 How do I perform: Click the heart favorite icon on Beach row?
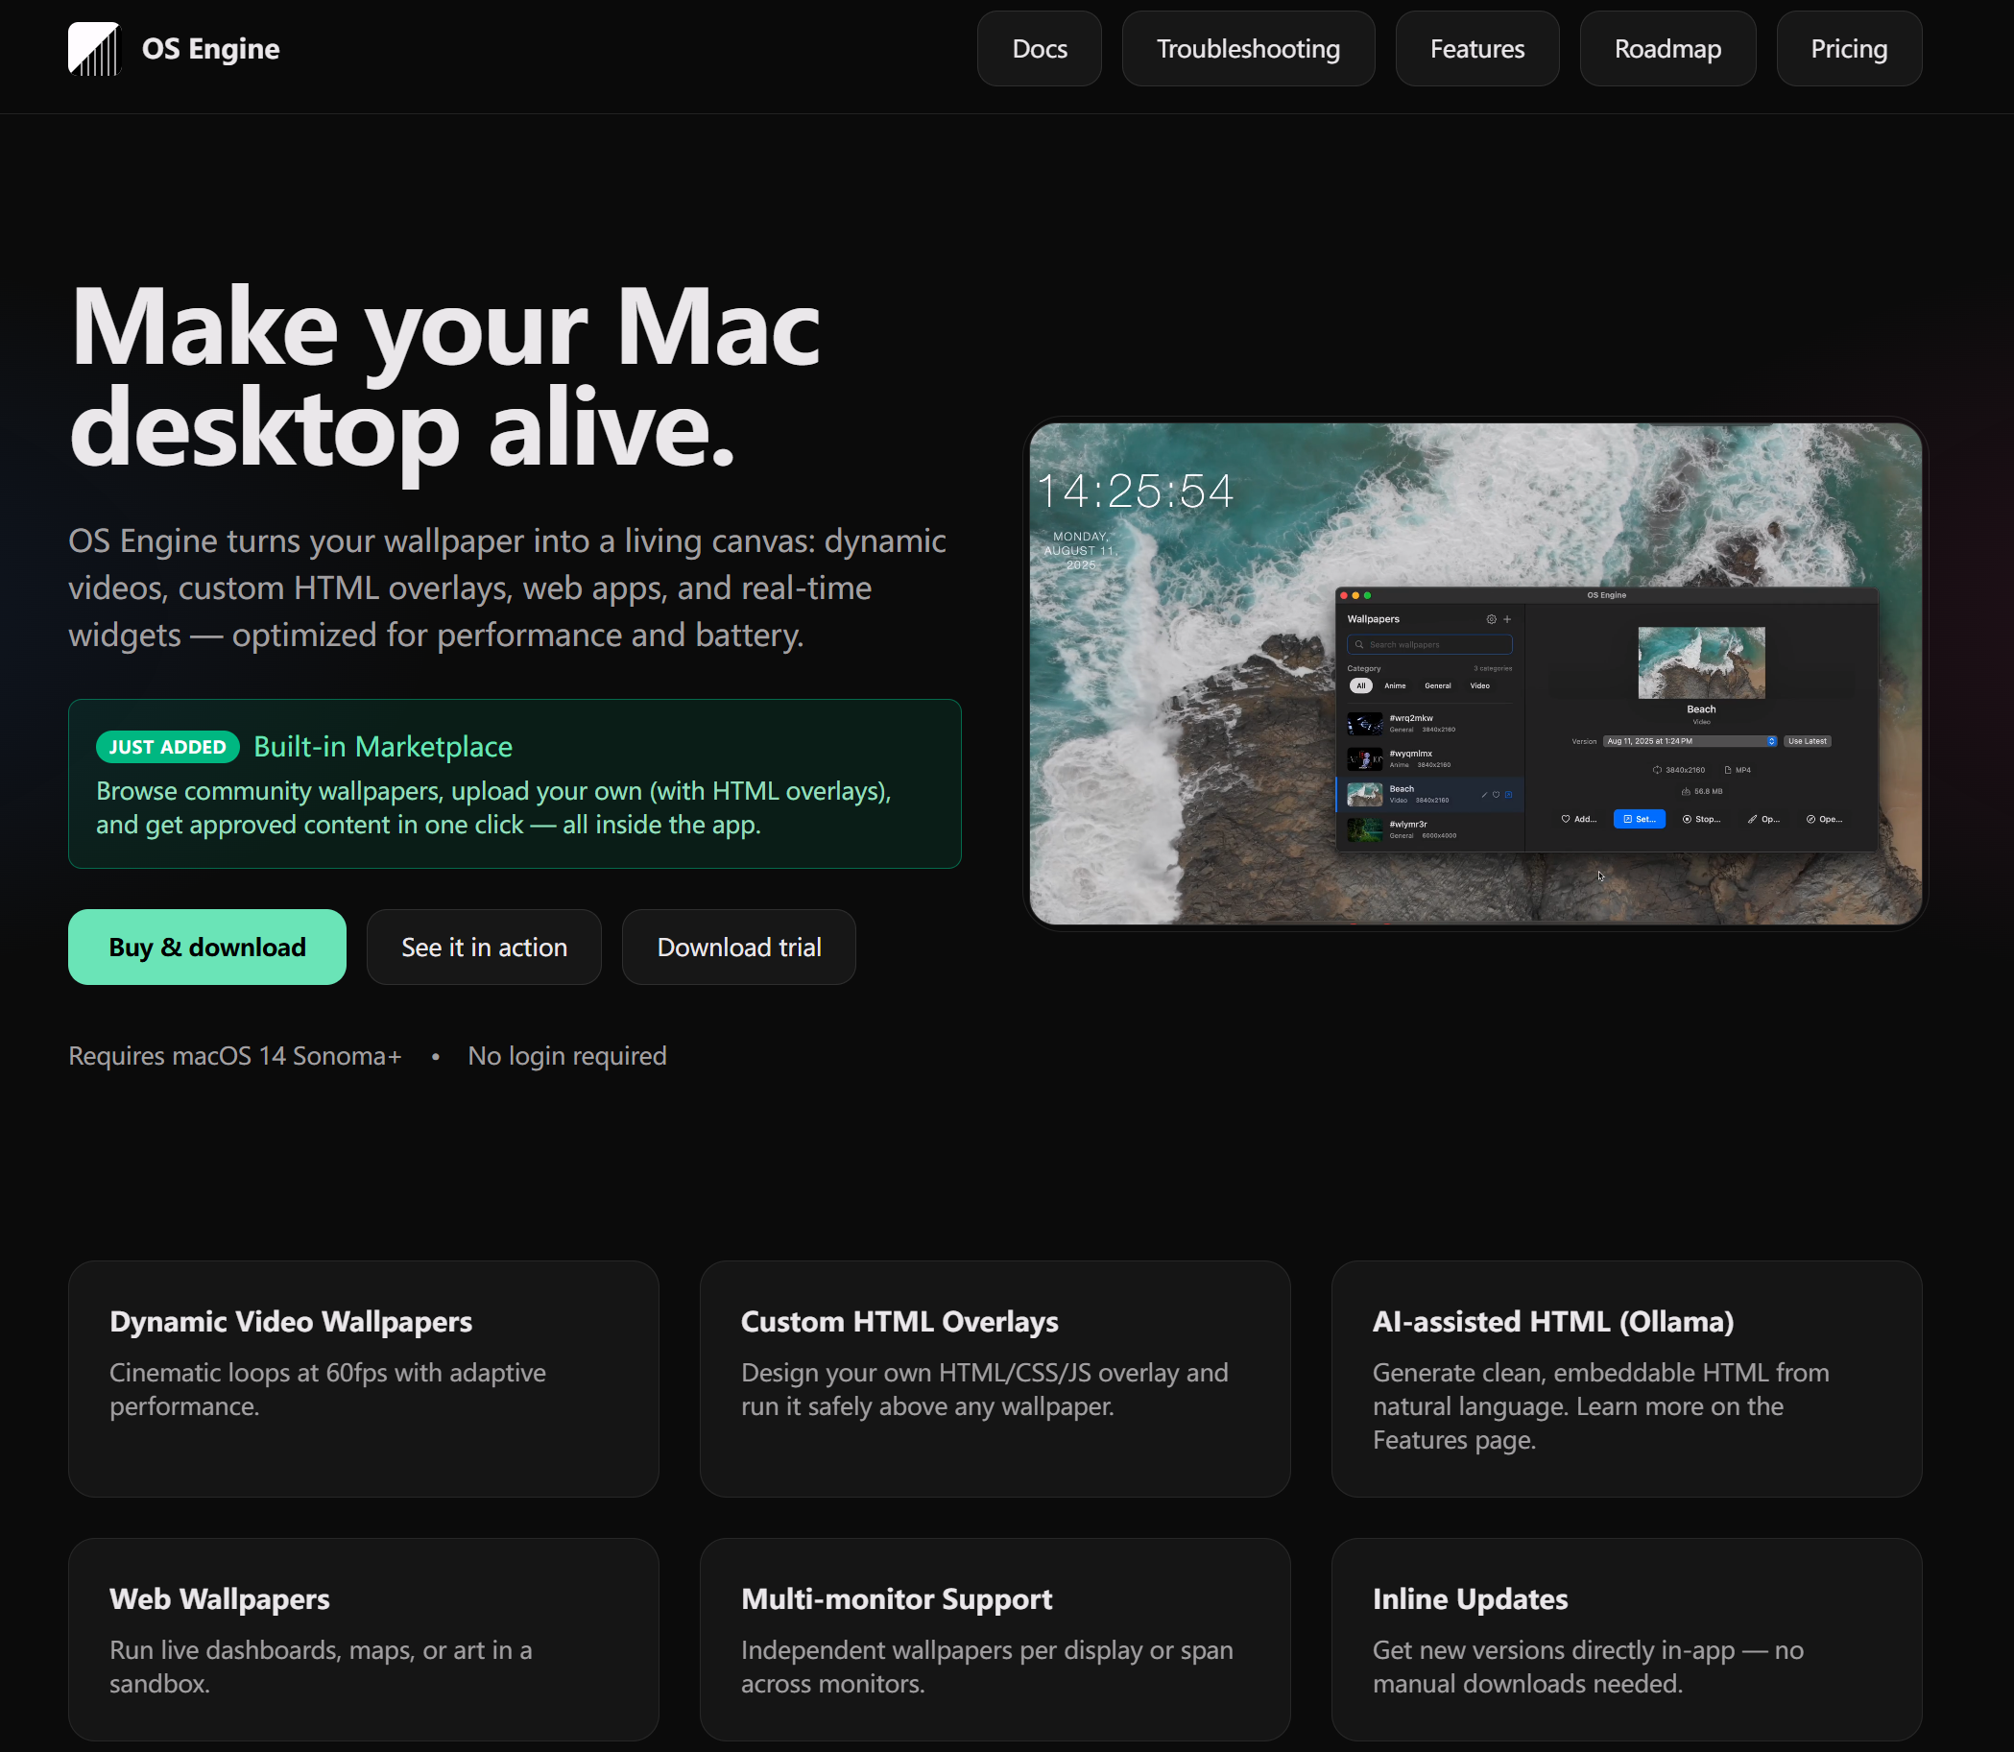(x=1496, y=794)
